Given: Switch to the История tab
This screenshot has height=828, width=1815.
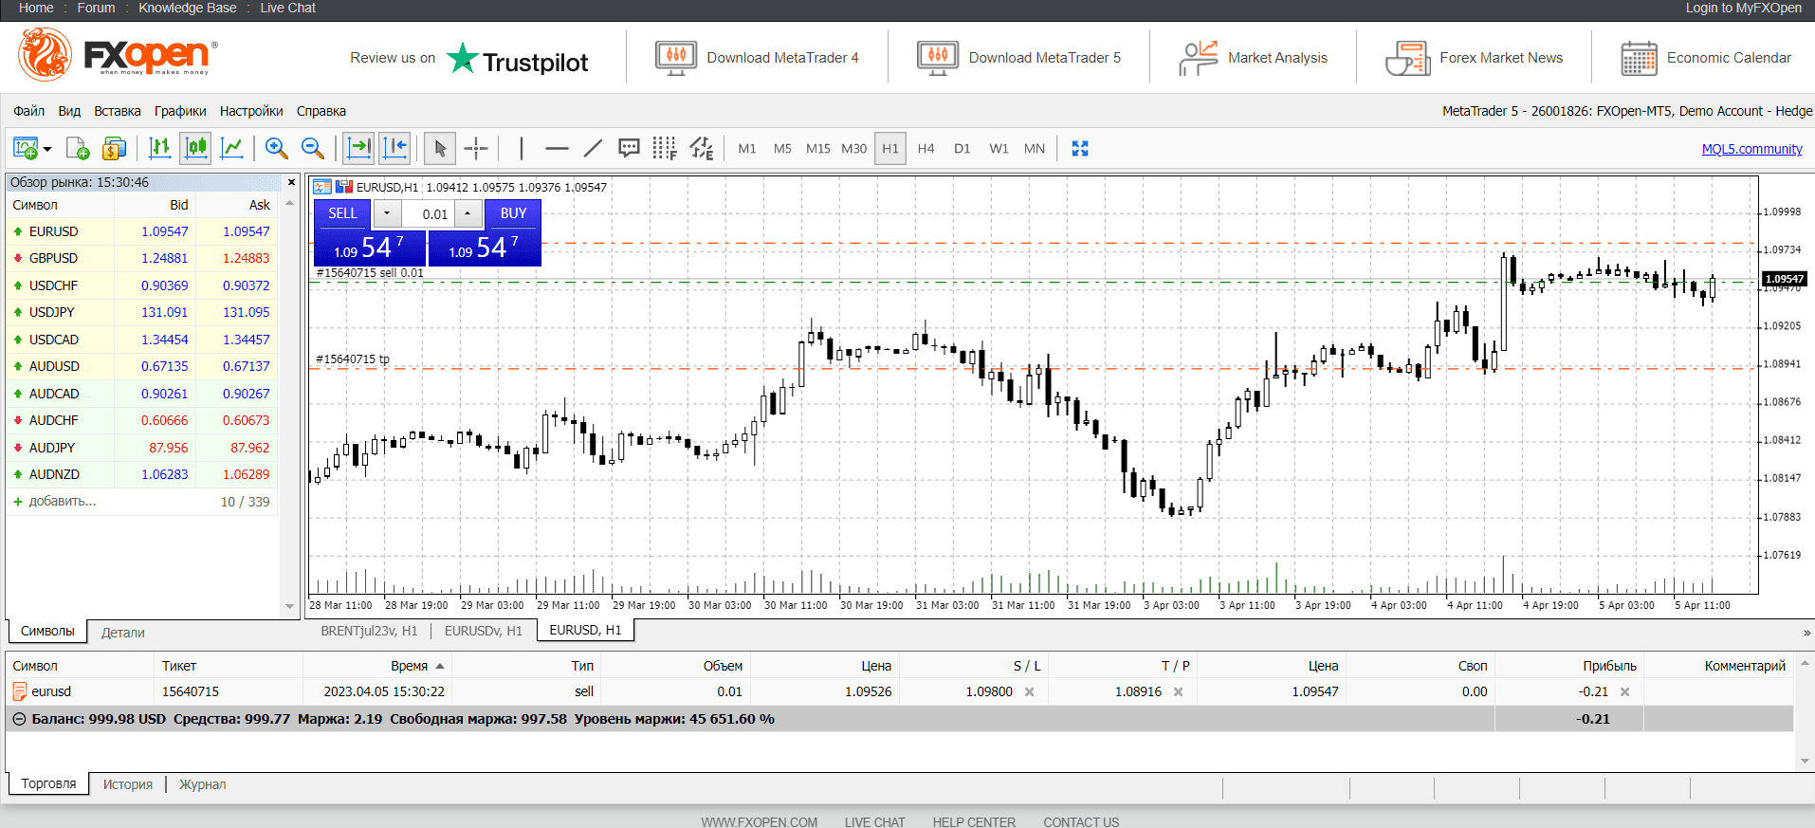Looking at the screenshot, I should coord(128,784).
